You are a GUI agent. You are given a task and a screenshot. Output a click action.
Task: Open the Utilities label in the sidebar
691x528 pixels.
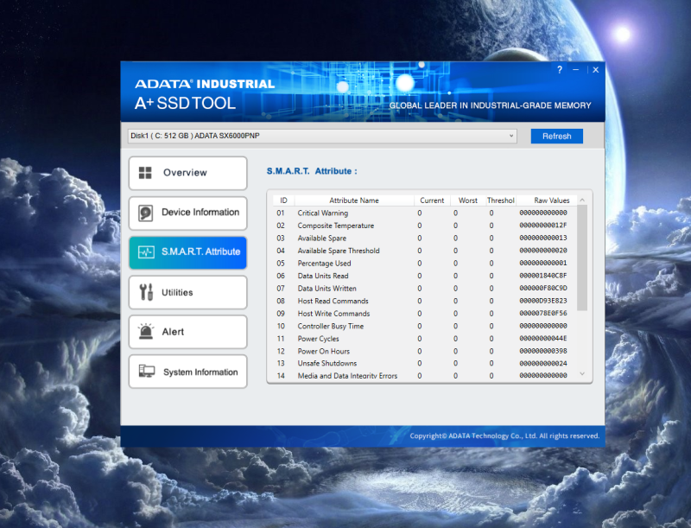(x=177, y=292)
